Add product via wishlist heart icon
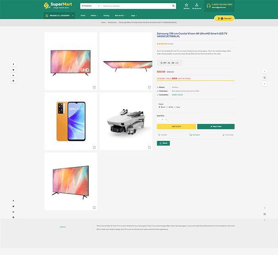Screen dimensions: 278x255 (x=159, y=135)
